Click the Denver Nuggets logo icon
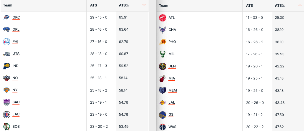304x131 pixels. tap(162, 66)
